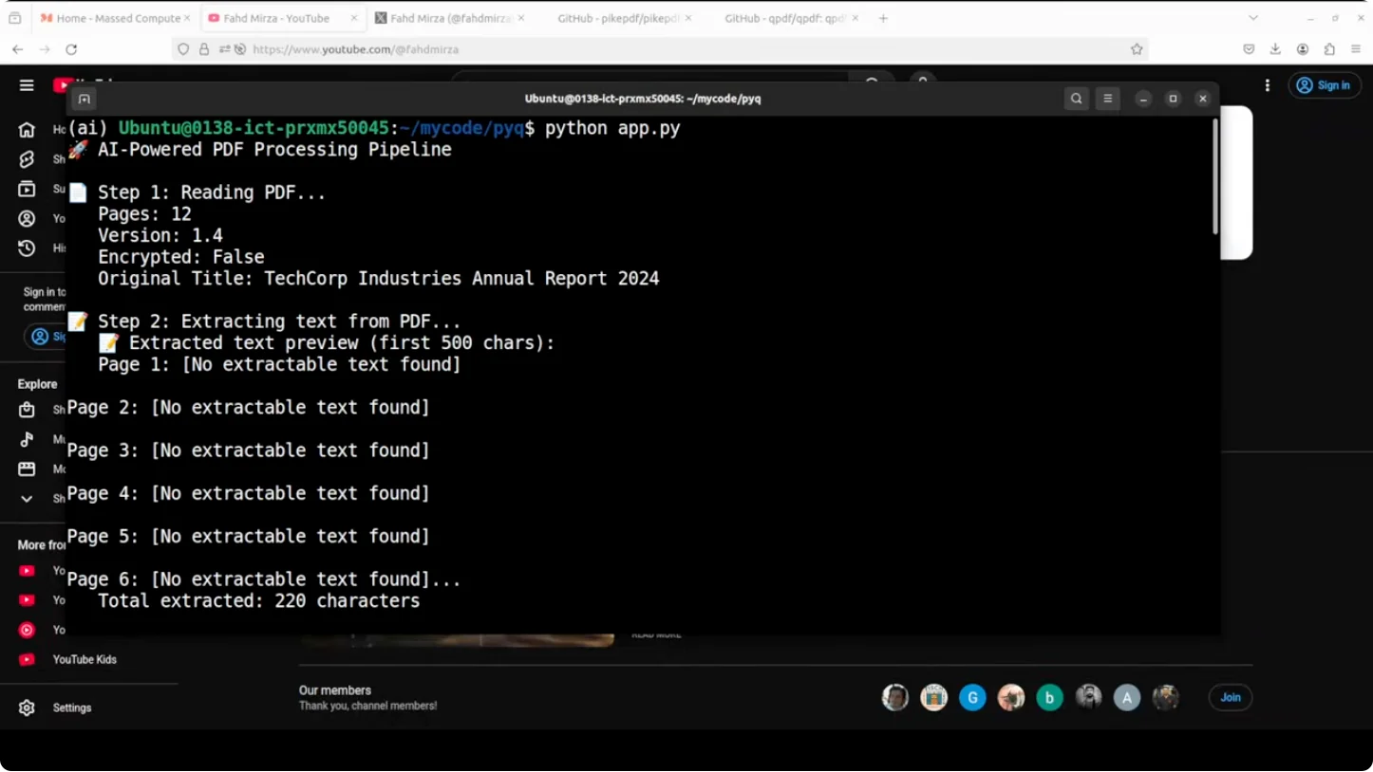Bookmark this page with the star icon
1373x772 pixels.
[1136, 49]
